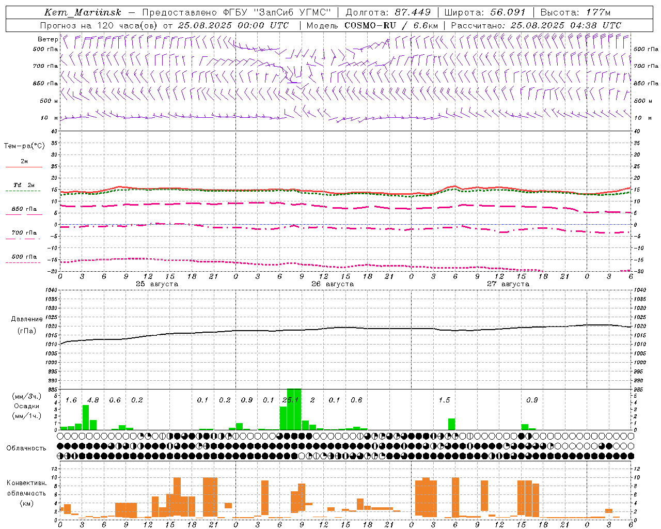Select the Тем-ра(°C) panel label
The height and width of the screenshot is (529, 661).
point(24,146)
